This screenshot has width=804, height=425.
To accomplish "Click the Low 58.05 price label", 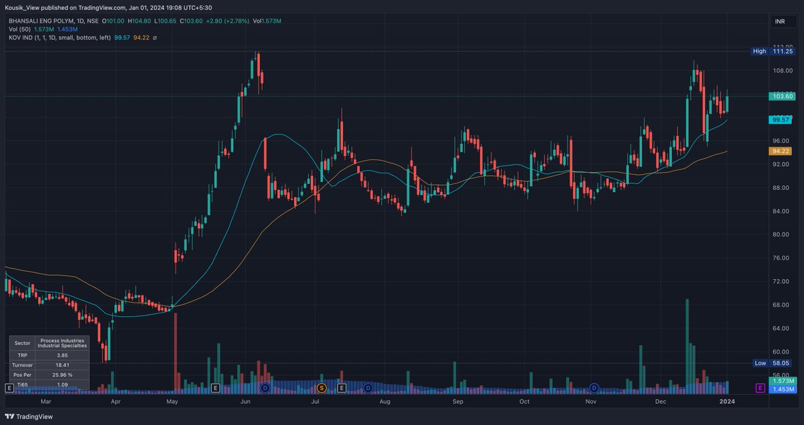I will pyautogui.click(x=773, y=363).
